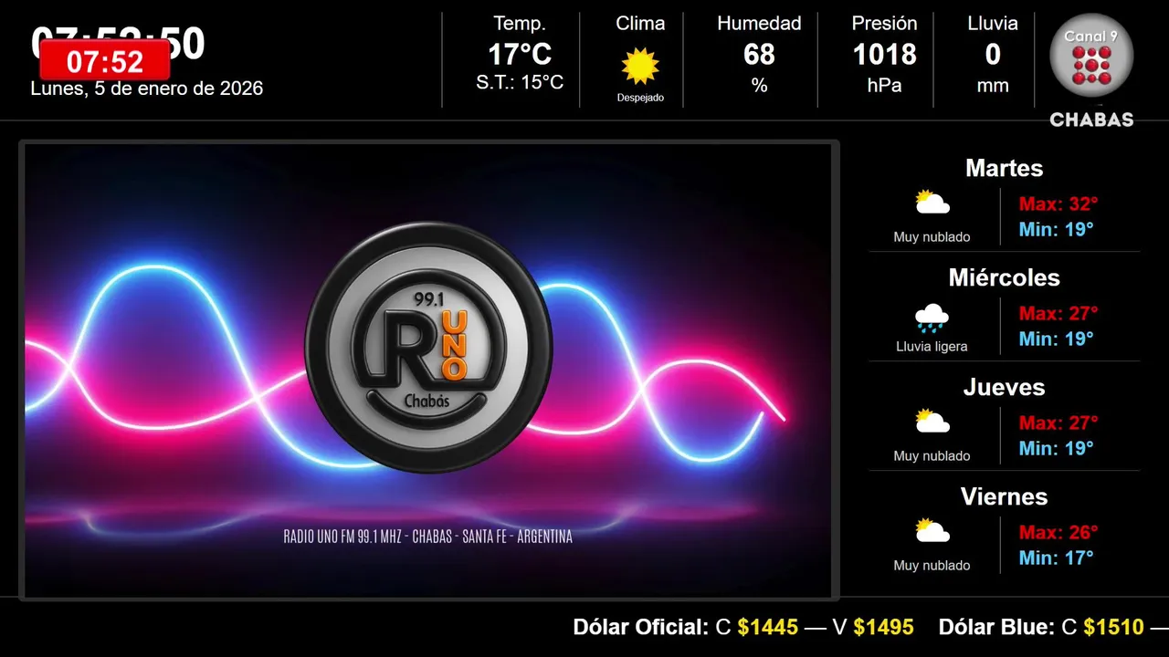Screen dimensions: 1169x657
Task: Click the $1445 buy price
Action: [x=768, y=627]
